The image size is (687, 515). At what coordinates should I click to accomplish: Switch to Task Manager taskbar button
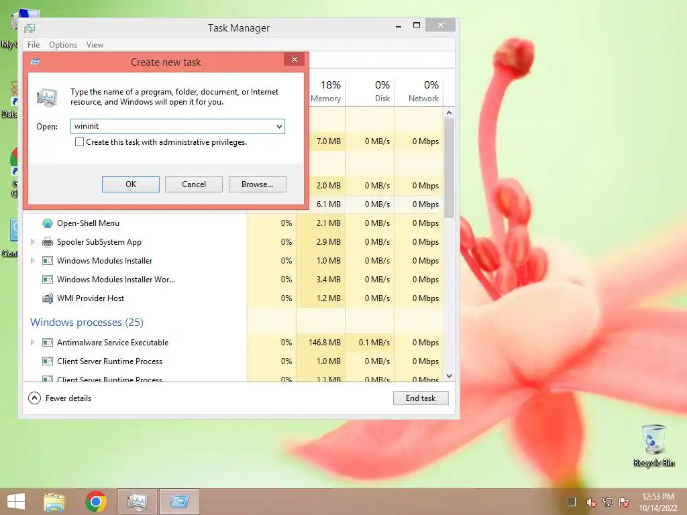click(137, 502)
